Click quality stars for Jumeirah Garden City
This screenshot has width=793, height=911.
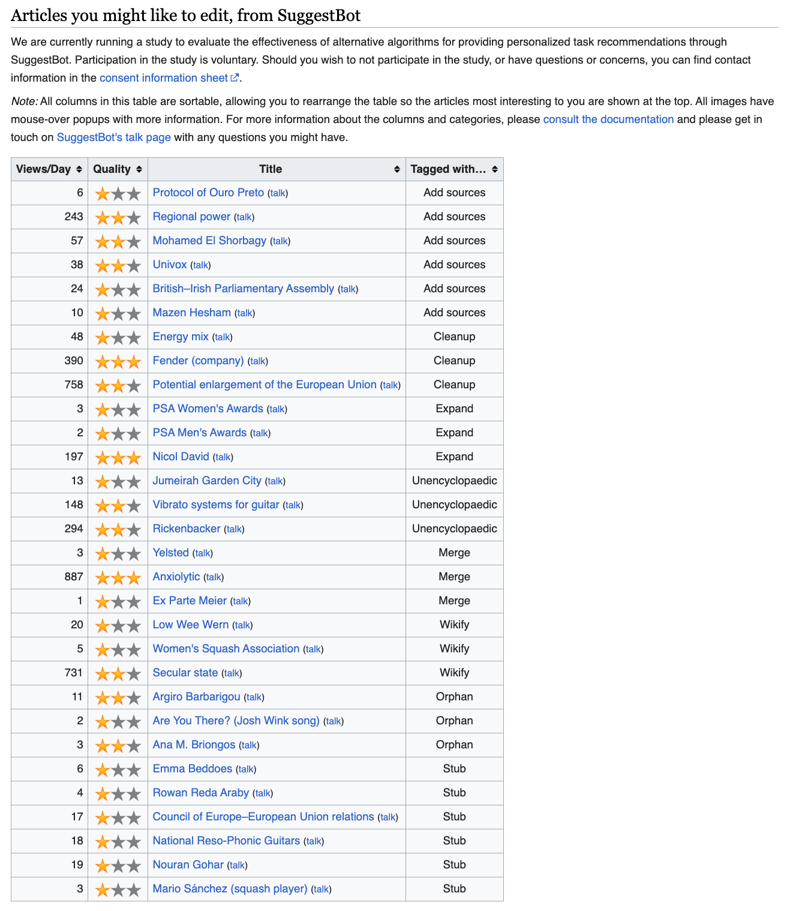point(118,481)
